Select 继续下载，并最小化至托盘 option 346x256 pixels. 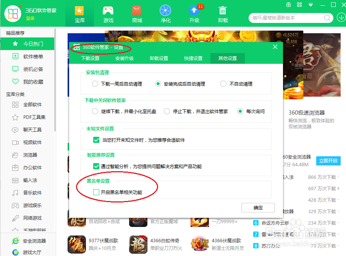coord(95,111)
